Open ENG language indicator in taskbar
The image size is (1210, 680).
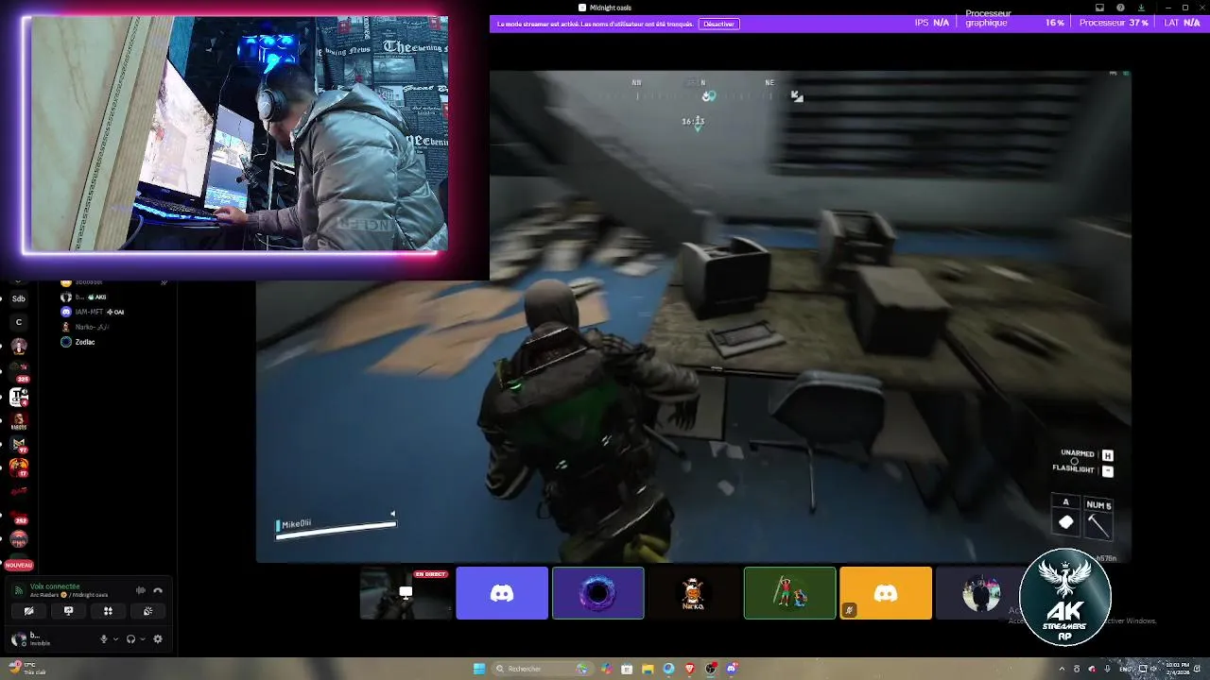[1126, 669]
